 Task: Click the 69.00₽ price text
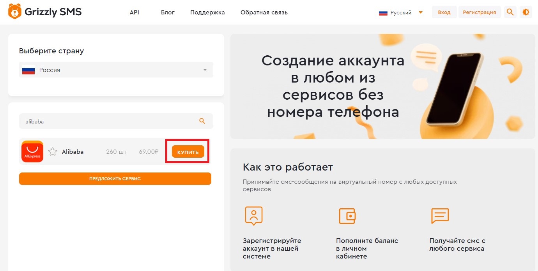(149, 152)
